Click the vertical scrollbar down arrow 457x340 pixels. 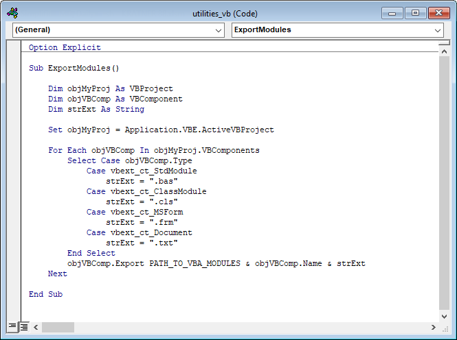coord(444,317)
